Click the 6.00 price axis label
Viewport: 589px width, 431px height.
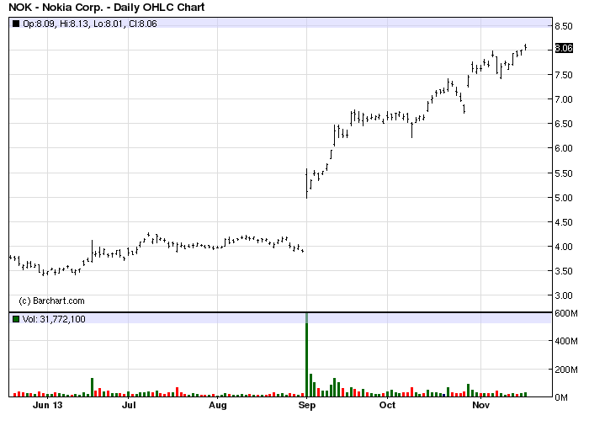click(x=564, y=148)
